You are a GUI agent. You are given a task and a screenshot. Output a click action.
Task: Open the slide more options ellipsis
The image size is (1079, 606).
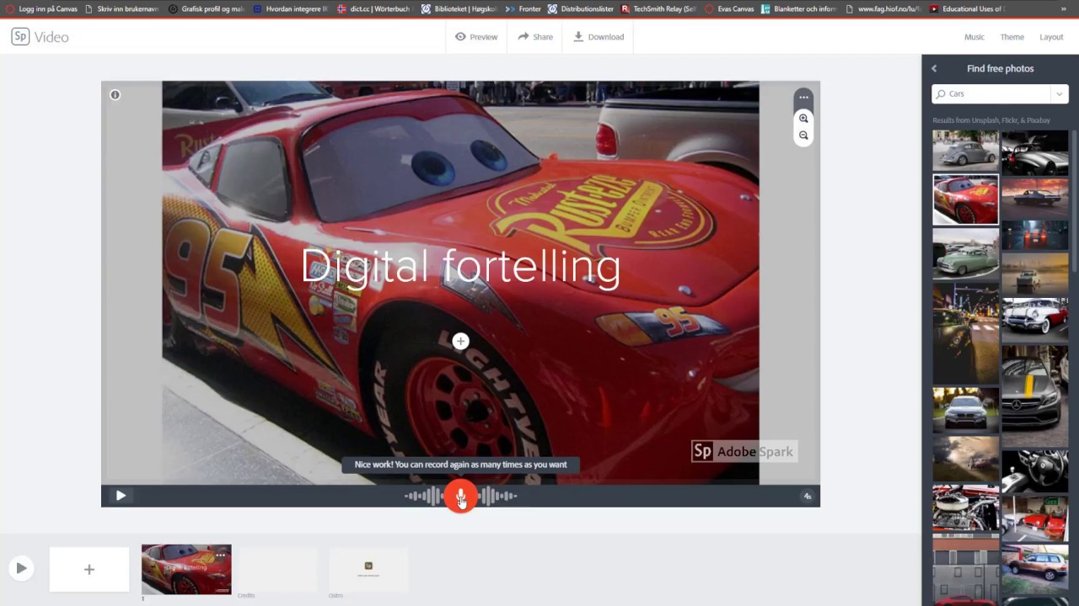pyautogui.click(x=803, y=98)
